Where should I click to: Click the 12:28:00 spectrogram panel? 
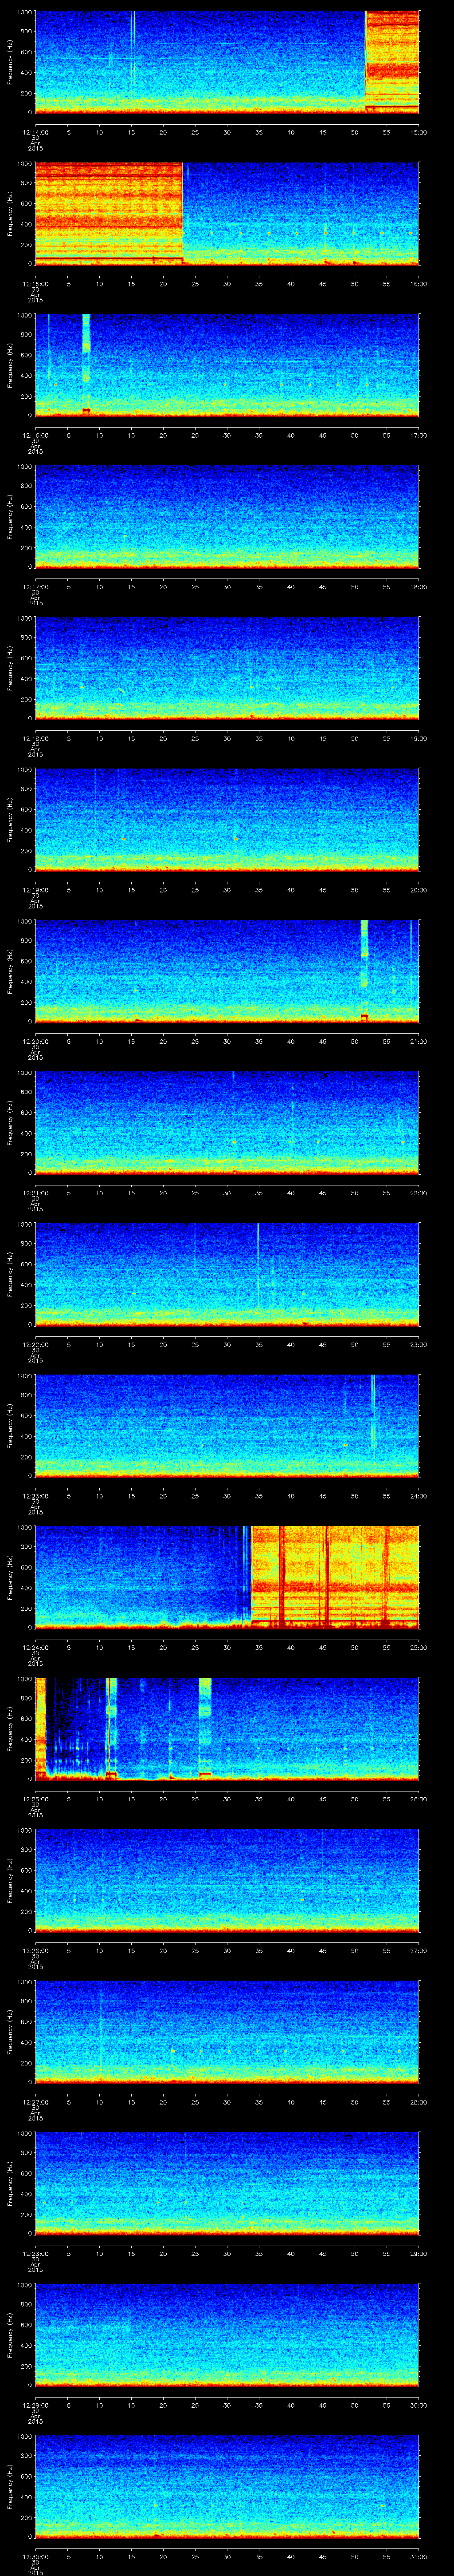point(227,2183)
